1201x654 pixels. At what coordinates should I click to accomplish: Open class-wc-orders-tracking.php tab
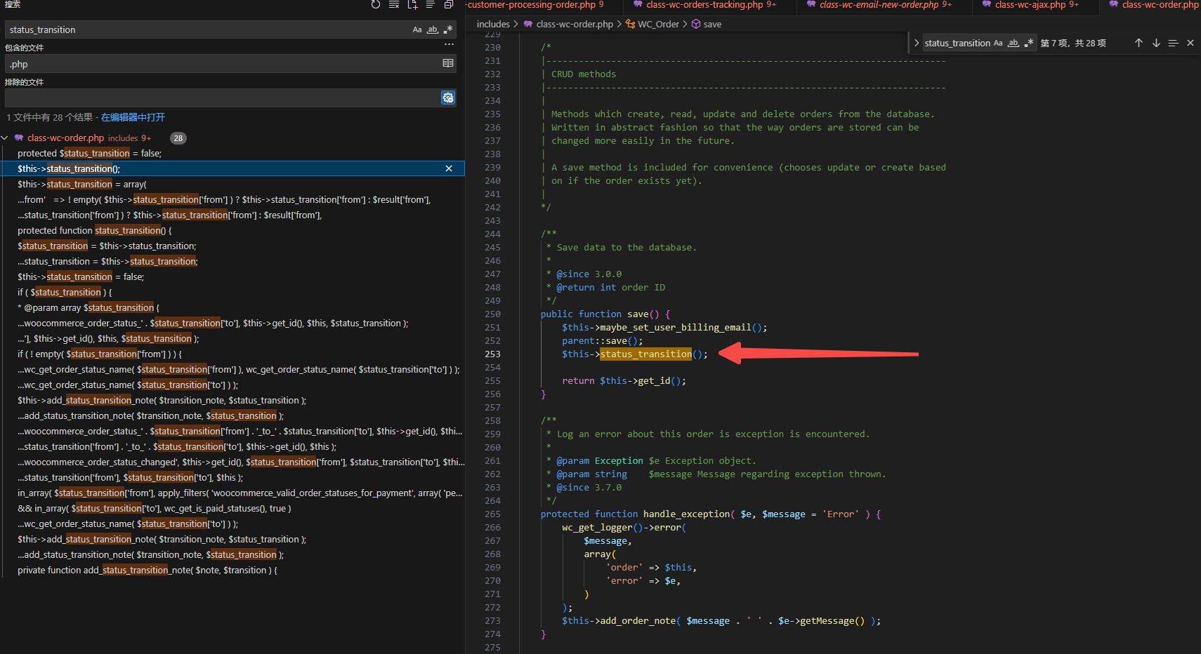click(x=704, y=5)
